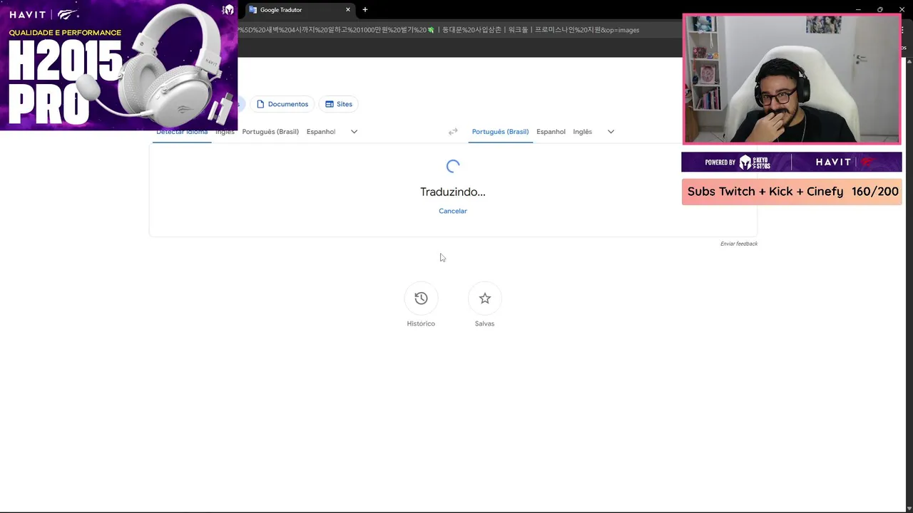Select Espanhol as target language
Image resolution: width=913 pixels, height=513 pixels.
[x=551, y=132]
